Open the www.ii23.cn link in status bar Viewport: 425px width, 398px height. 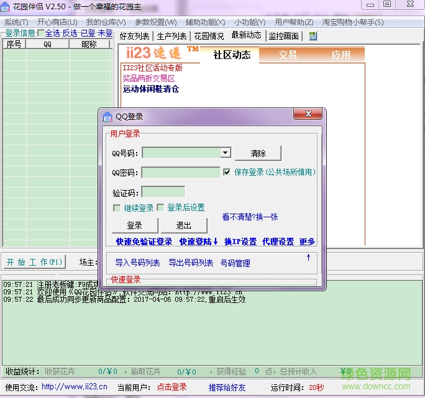click(74, 387)
